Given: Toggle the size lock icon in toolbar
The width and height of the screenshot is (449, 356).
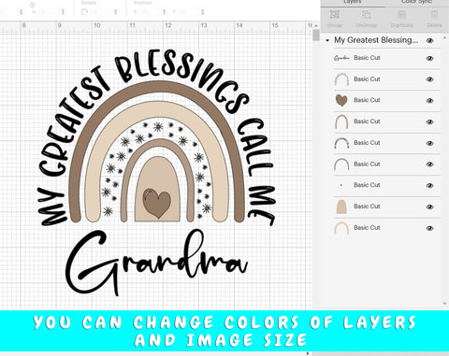Looking at the screenshot, I should (33, 5).
